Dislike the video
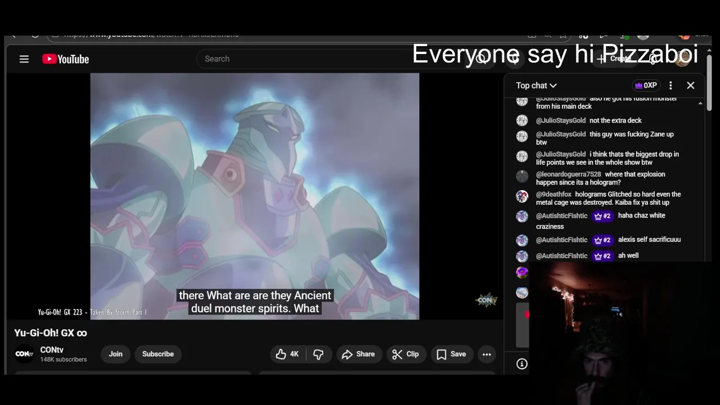720x405 pixels. pyautogui.click(x=318, y=354)
